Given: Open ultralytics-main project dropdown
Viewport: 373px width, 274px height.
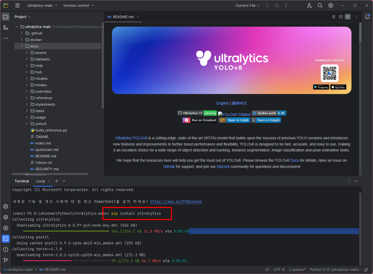Looking at the screenshot, I should click(x=42, y=5).
